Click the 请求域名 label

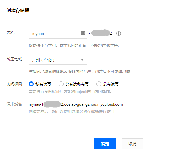(14, 104)
